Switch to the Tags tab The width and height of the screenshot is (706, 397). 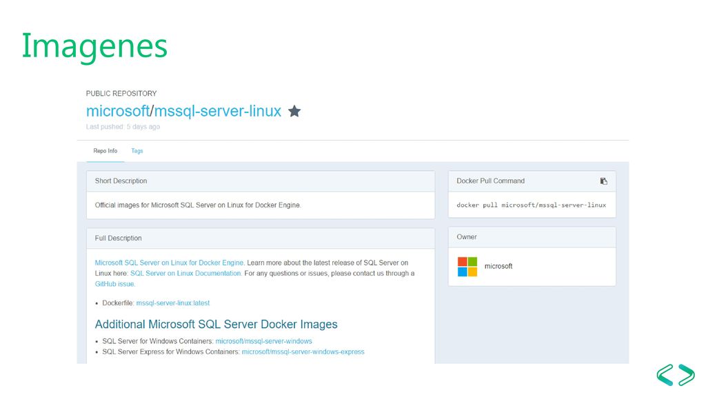pos(137,151)
